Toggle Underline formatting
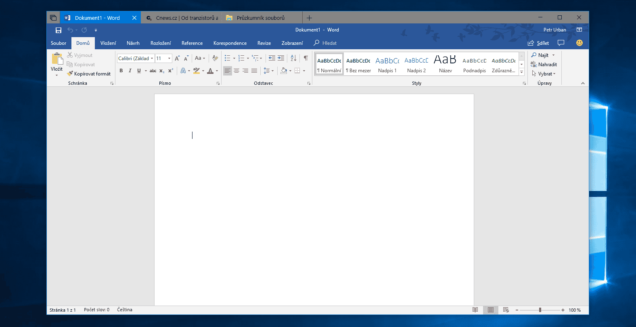The height and width of the screenshot is (327, 636). pos(139,71)
